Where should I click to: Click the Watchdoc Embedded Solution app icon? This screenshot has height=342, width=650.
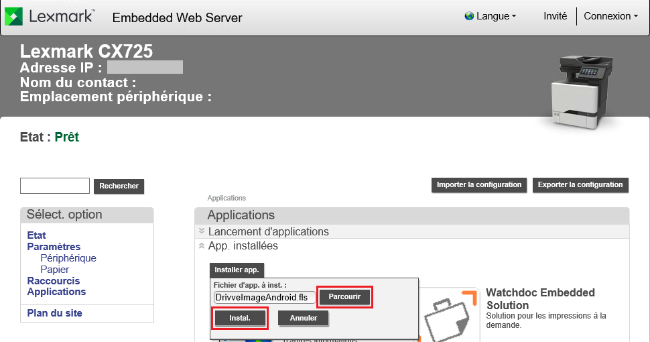coord(449,317)
